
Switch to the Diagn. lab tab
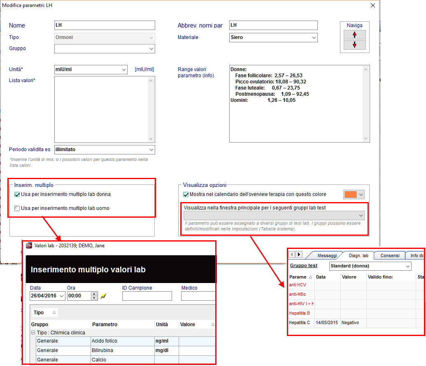click(x=358, y=256)
